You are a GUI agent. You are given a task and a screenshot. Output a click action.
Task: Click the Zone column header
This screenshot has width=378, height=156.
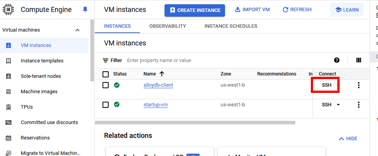[226, 74]
